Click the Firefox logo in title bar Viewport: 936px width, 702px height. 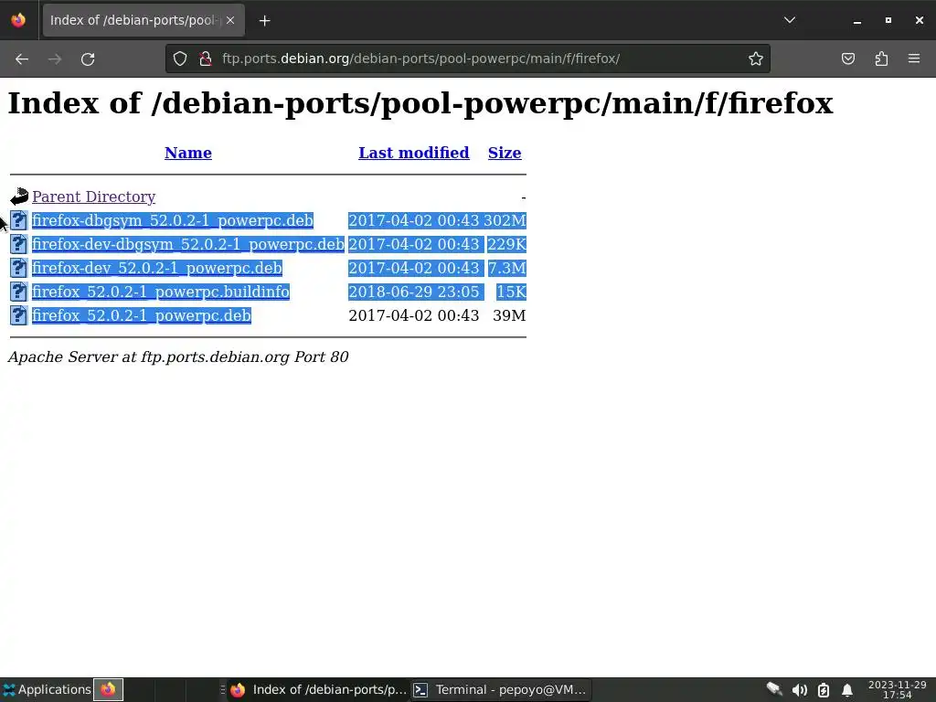coord(18,20)
